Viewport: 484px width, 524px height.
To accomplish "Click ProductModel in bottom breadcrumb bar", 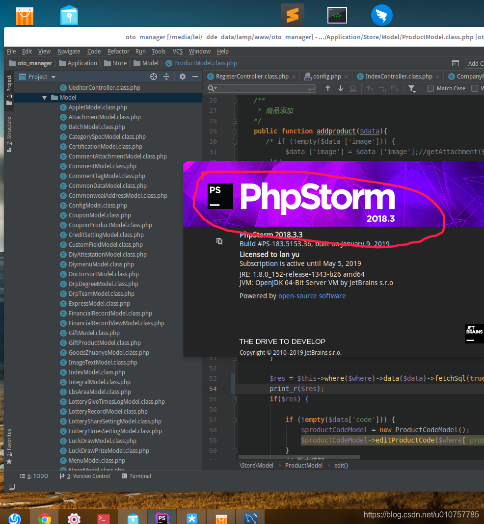I will point(304,465).
